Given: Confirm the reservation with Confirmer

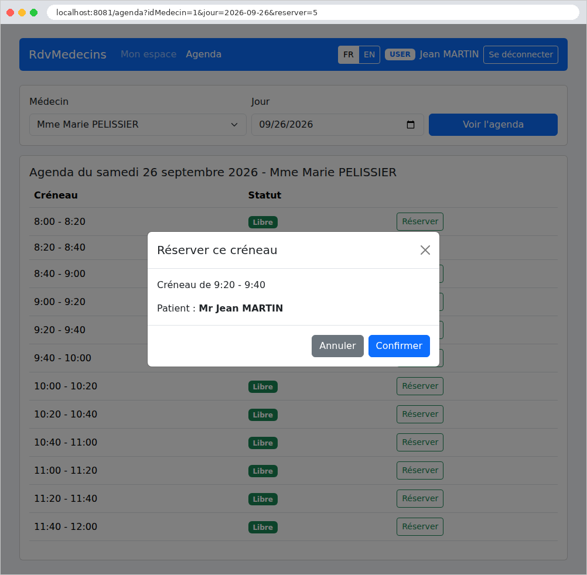Looking at the screenshot, I should point(399,345).
